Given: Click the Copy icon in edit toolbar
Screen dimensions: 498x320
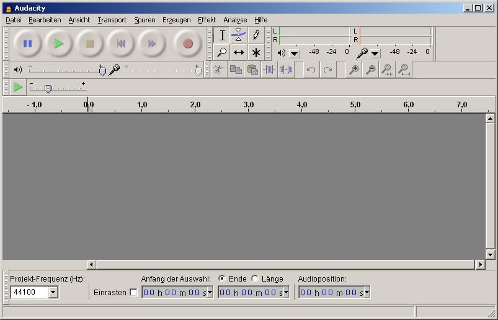Looking at the screenshot, I should click(x=236, y=69).
